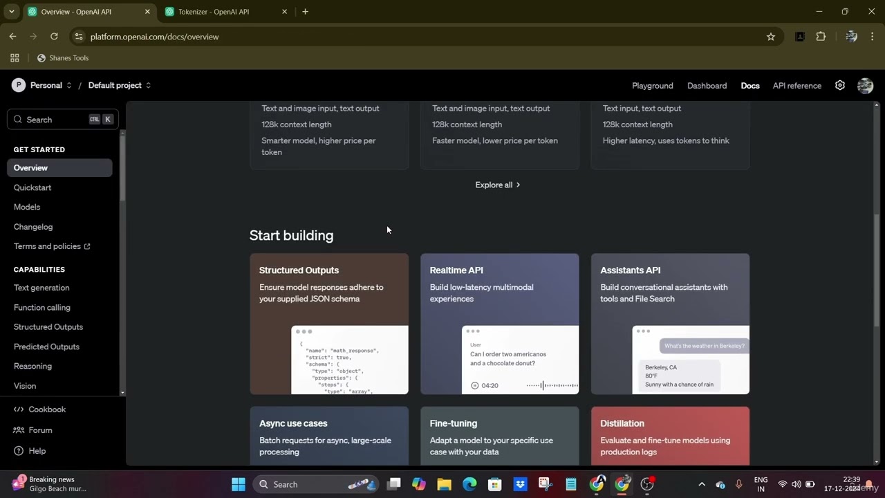The height and width of the screenshot is (498, 885).
Task: Click the address bar URL field
Action: [x=415, y=37]
